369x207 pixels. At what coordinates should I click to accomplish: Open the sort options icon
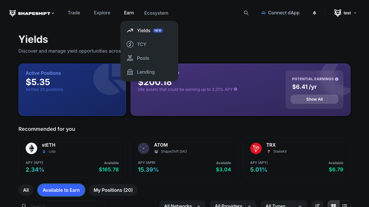point(317,205)
